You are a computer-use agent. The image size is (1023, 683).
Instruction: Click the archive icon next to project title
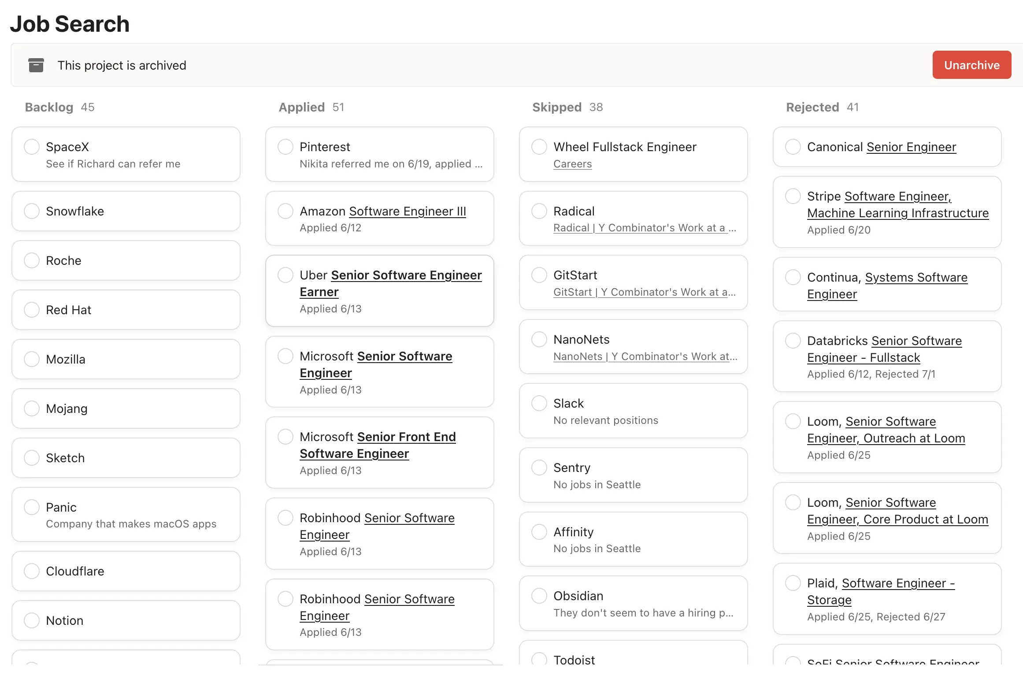point(36,65)
